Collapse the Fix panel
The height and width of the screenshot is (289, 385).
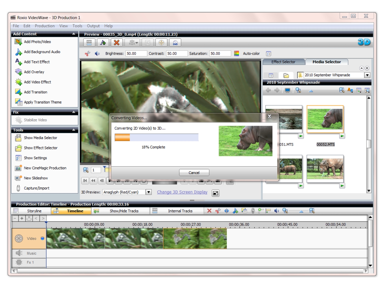[74, 112]
